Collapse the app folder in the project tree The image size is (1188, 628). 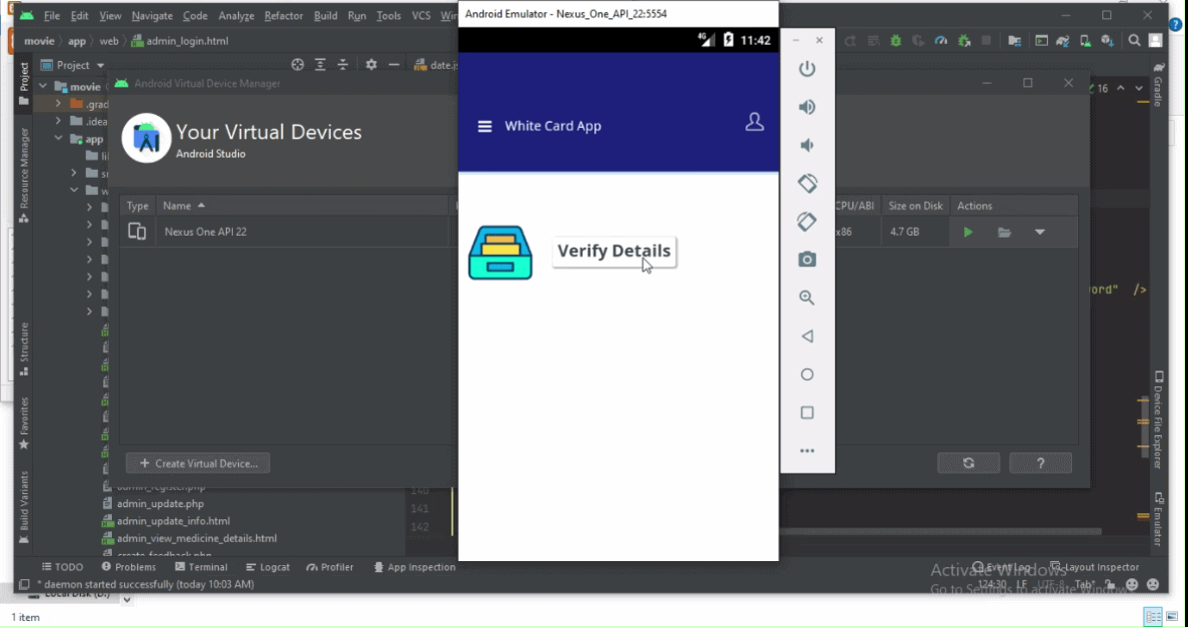[x=57, y=139]
